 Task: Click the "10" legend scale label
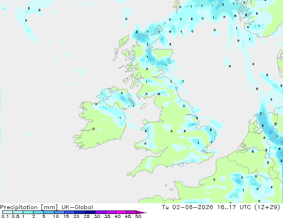point(56,216)
